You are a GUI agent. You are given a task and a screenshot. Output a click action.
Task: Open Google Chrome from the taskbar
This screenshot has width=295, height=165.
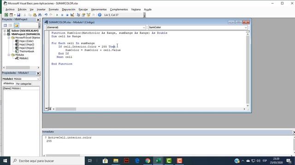147,161
